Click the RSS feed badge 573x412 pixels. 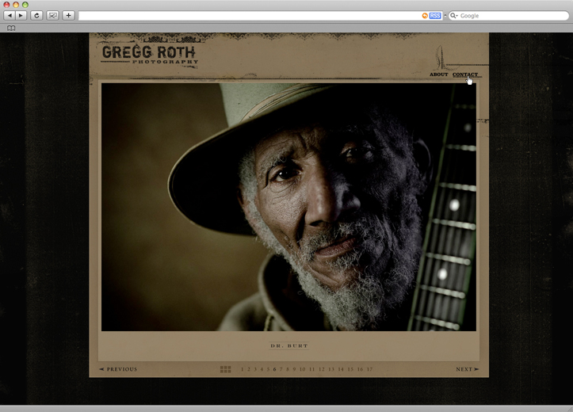[435, 16]
